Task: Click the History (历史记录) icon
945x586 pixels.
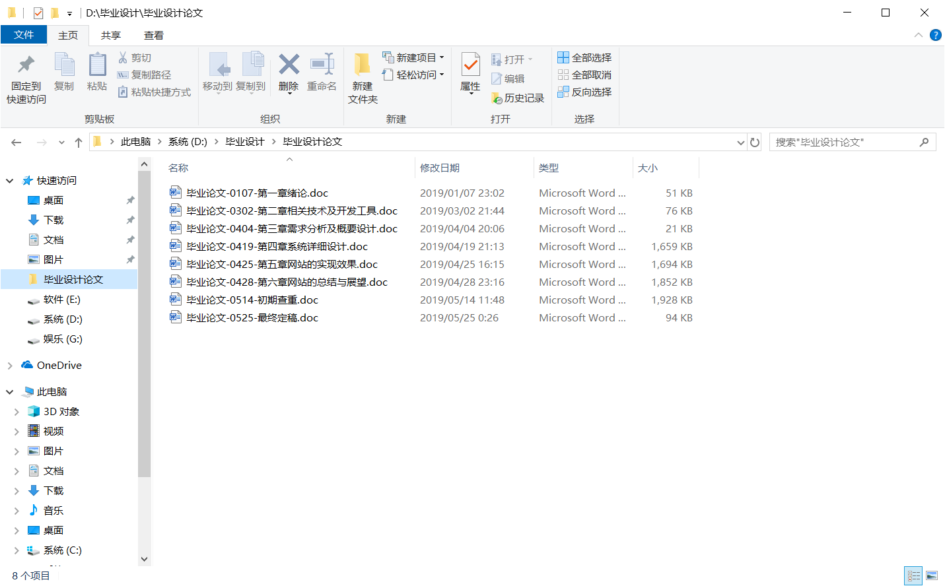Action: pyautogui.click(x=518, y=98)
